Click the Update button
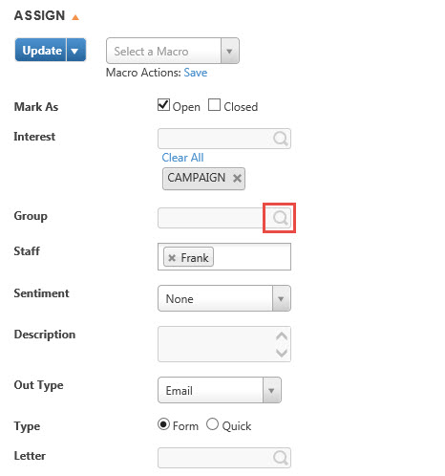Image resolution: width=445 pixels, height=476 pixels. tap(41, 50)
